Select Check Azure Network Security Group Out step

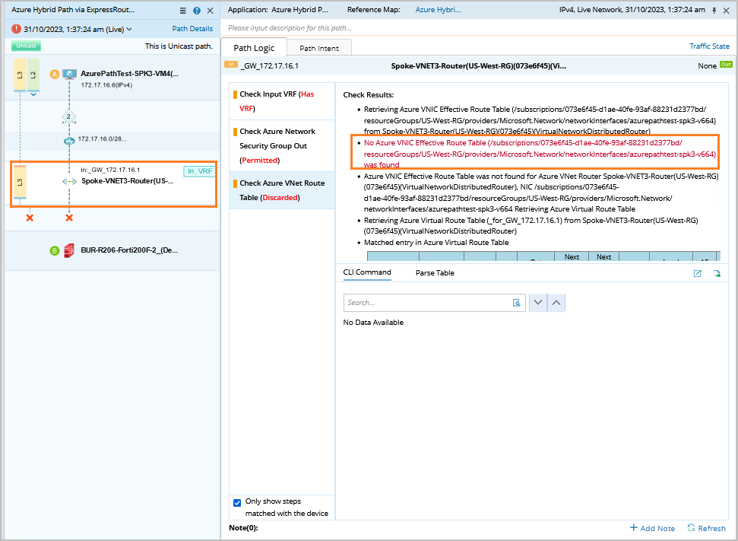282,145
